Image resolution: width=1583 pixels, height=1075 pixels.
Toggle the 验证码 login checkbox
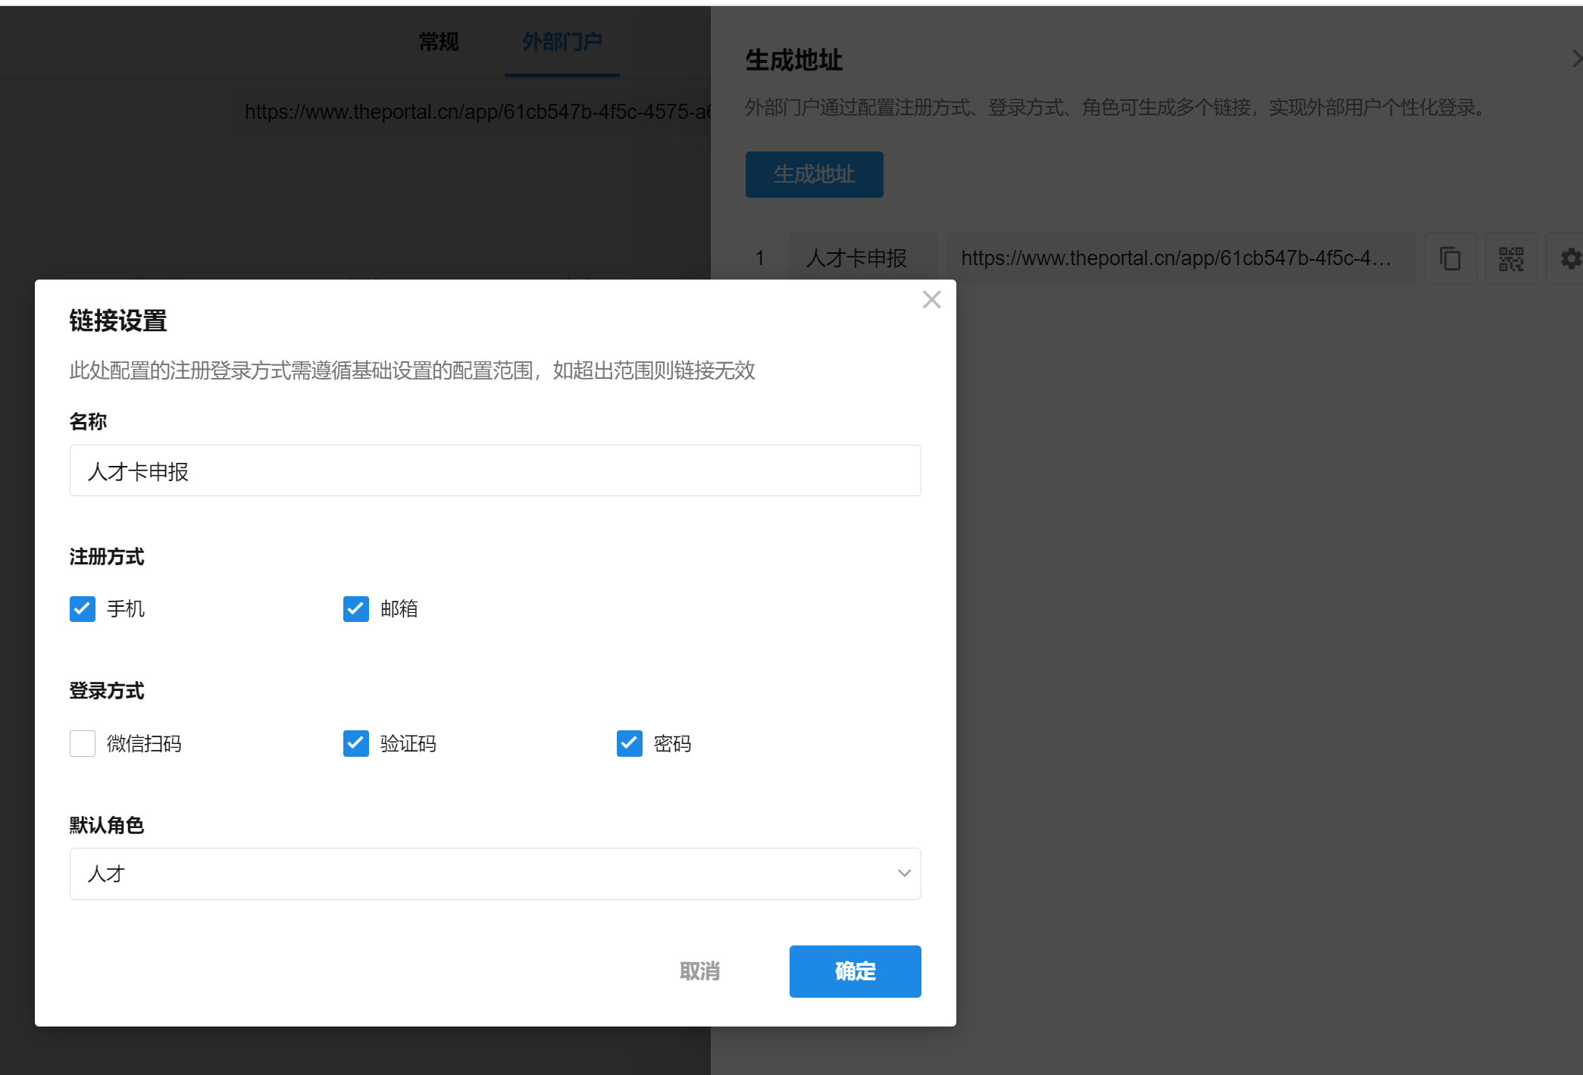356,744
